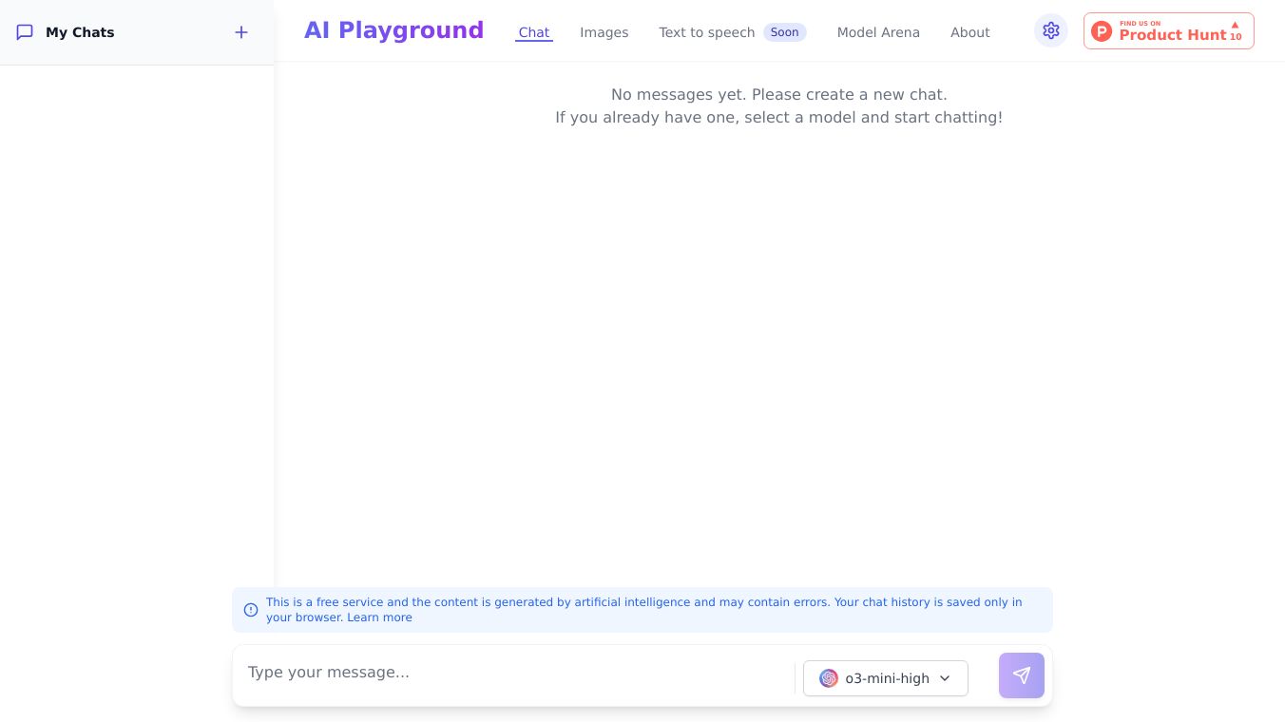The width and height of the screenshot is (1285, 722).
Task: Send message with the paper plane button
Action: pyautogui.click(x=1022, y=675)
